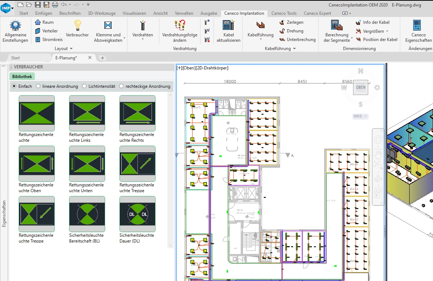Screen dimensions: 433x281
Task: Click the pan hand tool in navigation bar
Action: click(x=378, y=154)
